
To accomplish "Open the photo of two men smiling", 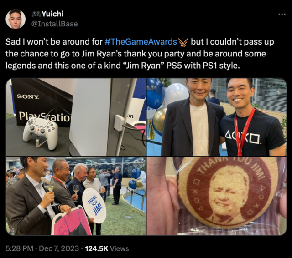I will pos(216,117).
